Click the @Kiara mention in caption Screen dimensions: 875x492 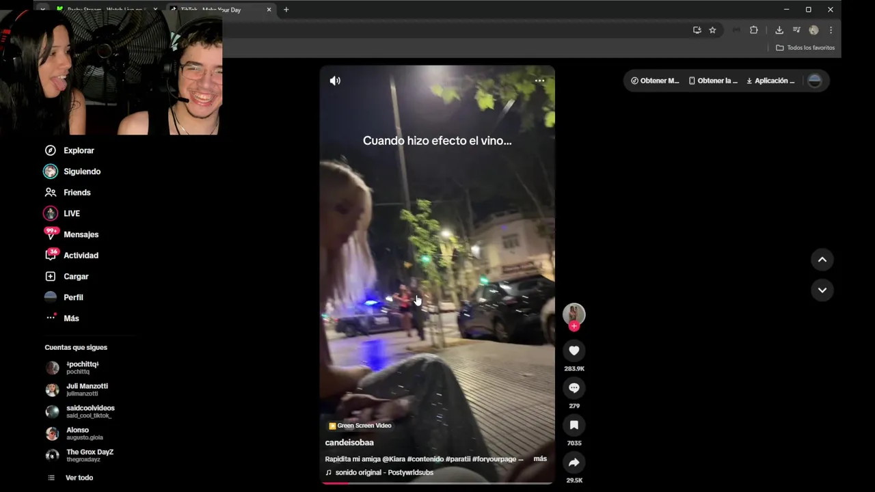pos(393,459)
